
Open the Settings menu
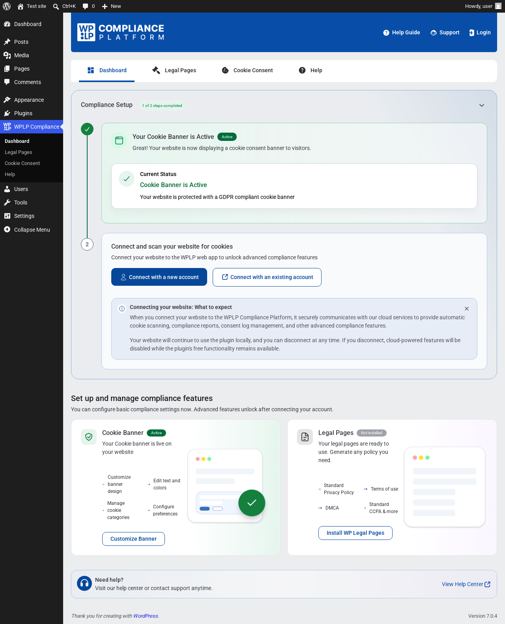point(32,216)
